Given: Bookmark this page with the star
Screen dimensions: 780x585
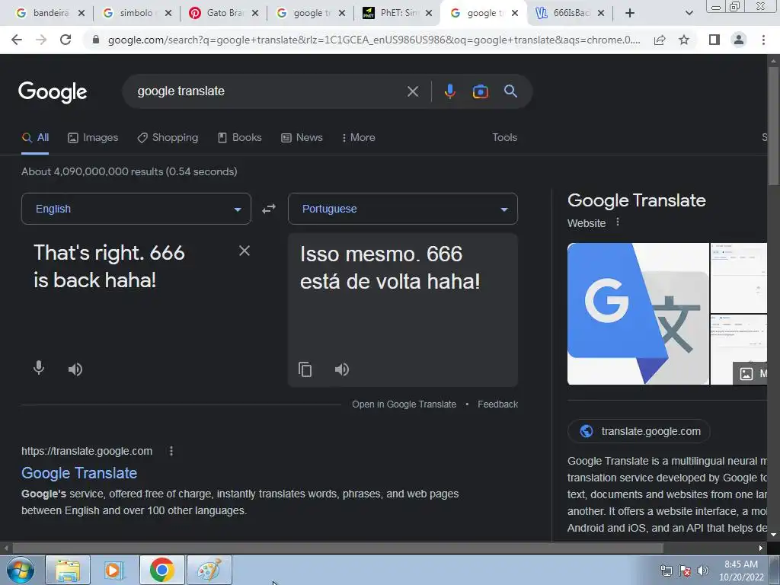Looking at the screenshot, I should point(684,40).
